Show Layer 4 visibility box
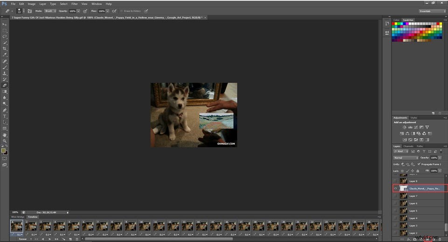The height and width of the screenshot is (242, 448). click(x=395, y=218)
